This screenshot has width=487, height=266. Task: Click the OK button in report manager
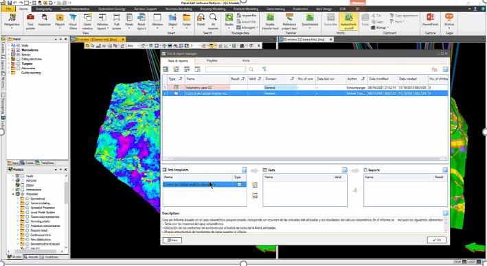point(437,240)
